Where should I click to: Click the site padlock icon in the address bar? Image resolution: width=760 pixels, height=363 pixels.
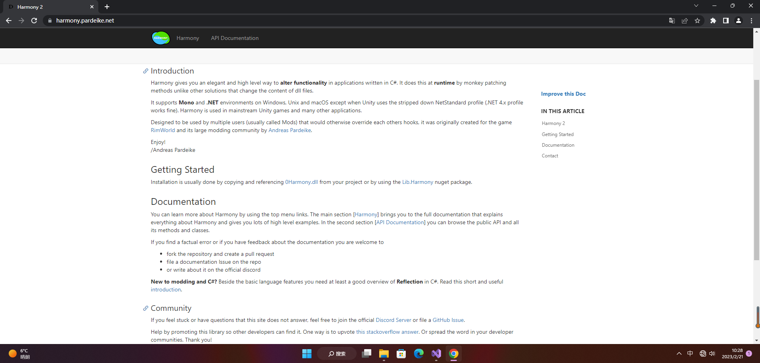coord(50,21)
